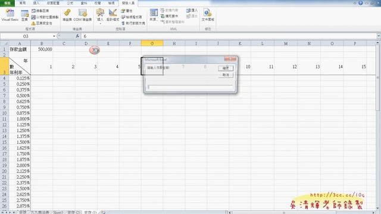Click OK (確定) in the input dialog
This screenshot has width=381, height=214.
tap(226, 68)
